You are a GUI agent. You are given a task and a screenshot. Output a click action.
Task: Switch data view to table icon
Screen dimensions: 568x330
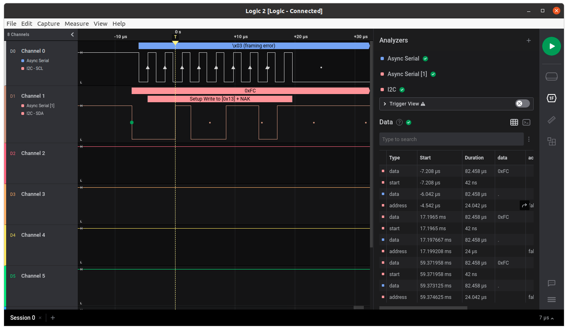(514, 122)
